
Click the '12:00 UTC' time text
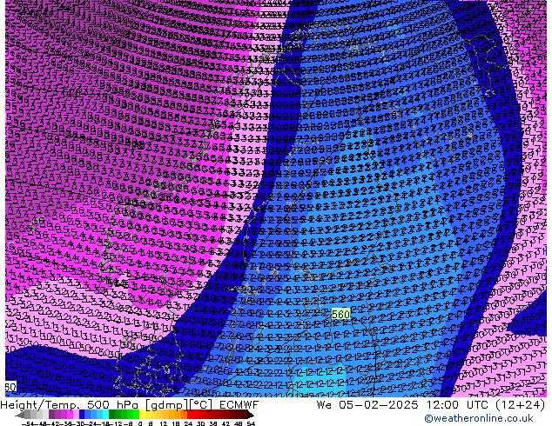click(458, 405)
